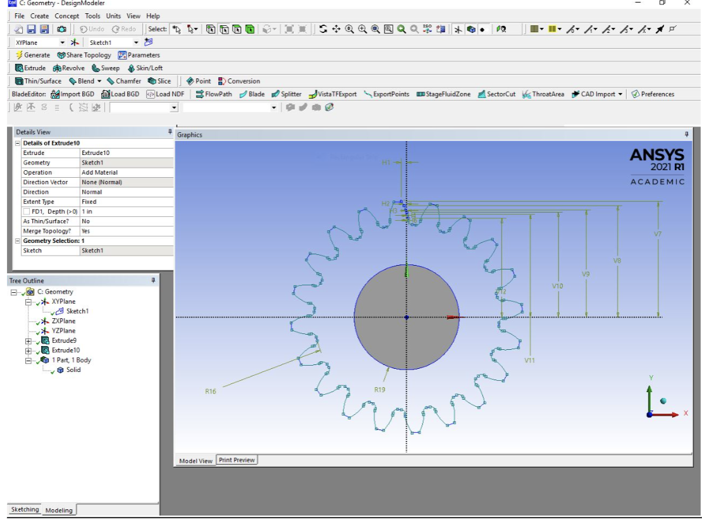This screenshot has height=520, width=702.
Task: Open the Blend dropdown arrow
Action: [99, 81]
